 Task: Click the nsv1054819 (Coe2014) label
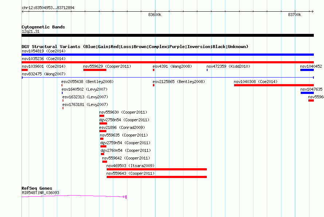[44, 51]
